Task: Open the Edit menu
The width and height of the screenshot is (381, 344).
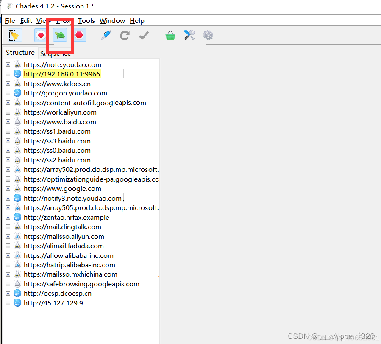Action: [x=26, y=21]
